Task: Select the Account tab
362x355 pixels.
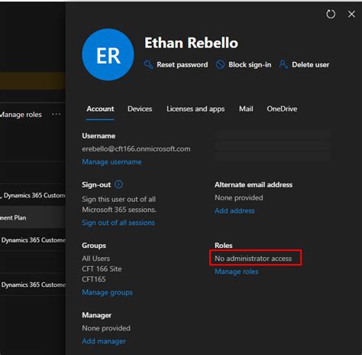Action: (x=100, y=109)
